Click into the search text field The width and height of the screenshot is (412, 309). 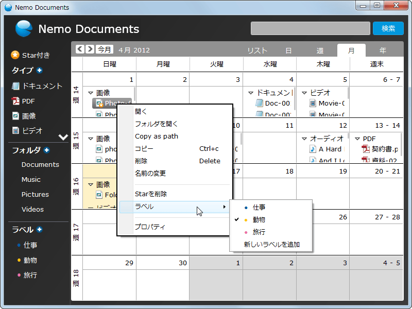pyautogui.click(x=311, y=28)
